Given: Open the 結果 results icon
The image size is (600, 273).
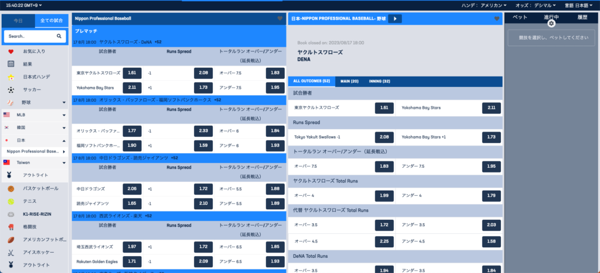Looking at the screenshot, I should (11, 64).
